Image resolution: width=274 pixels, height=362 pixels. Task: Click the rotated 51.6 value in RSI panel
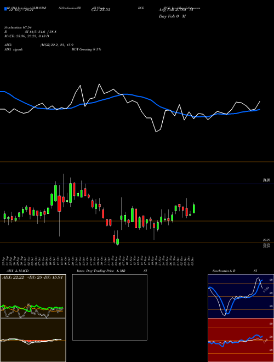tap(265, 341)
